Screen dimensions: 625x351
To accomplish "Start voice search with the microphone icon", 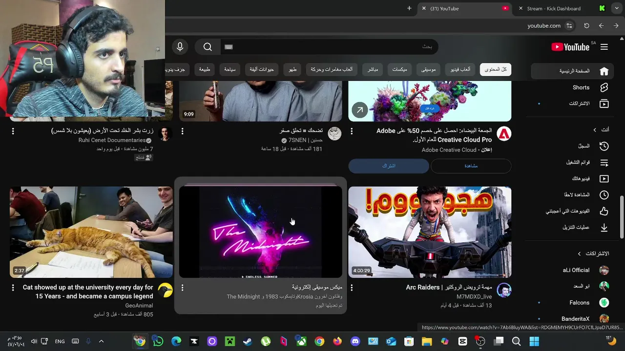I will (x=180, y=47).
